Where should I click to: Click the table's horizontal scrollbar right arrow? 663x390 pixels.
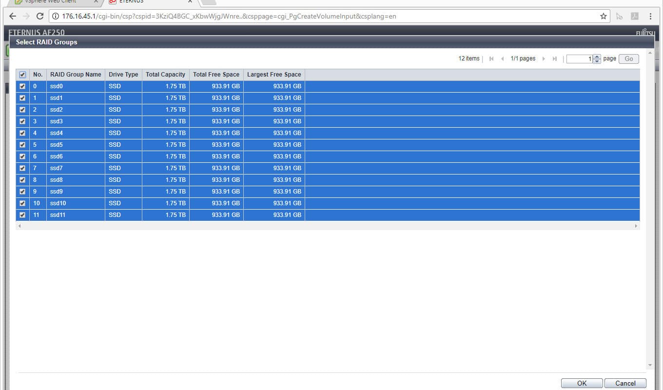pyautogui.click(x=636, y=226)
